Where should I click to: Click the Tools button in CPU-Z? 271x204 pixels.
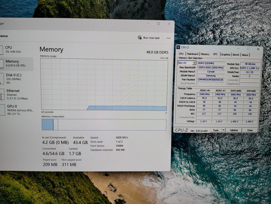pos(216,130)
